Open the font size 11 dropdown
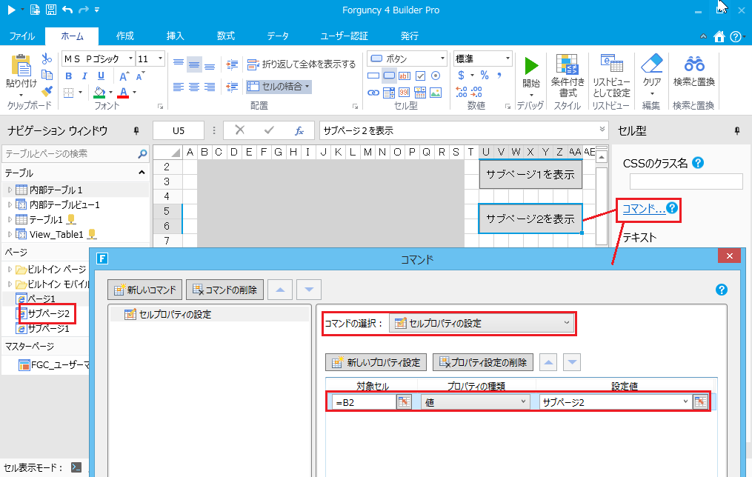 click(x=160, y=59)
